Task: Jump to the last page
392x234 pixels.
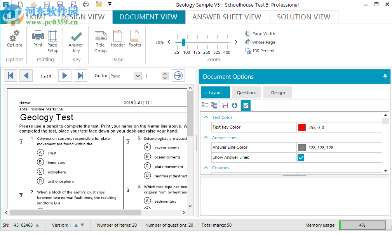Action: click(x=80, y=76)
